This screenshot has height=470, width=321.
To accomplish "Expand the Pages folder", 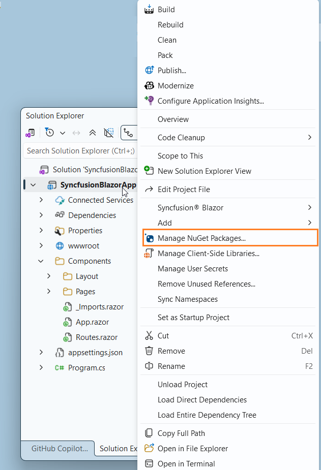I will click(x=48, y=291).
